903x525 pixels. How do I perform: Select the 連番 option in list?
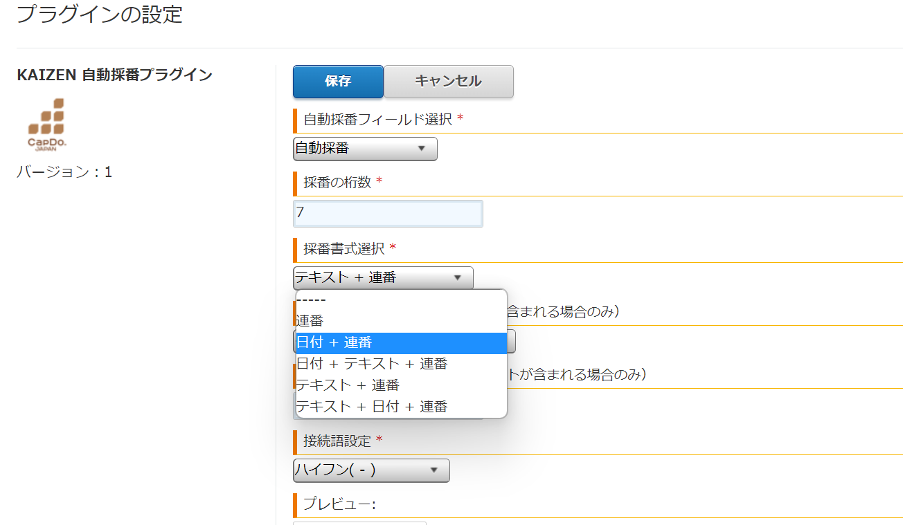click(x=310, y=321)
